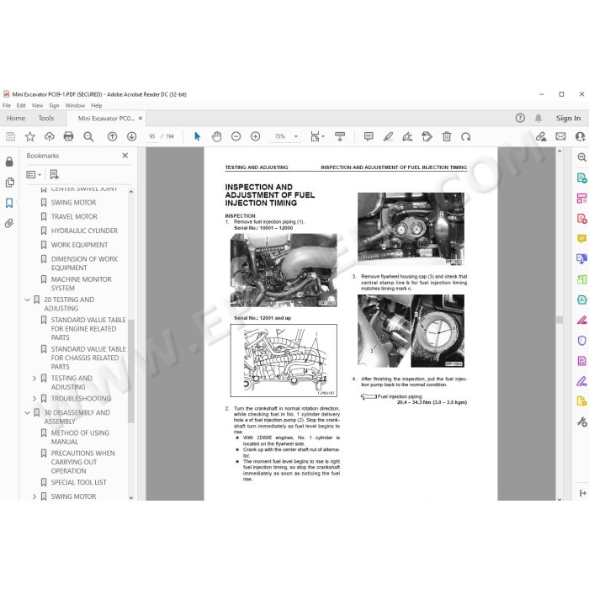Click the scrolling mode icon
589x589 pixels.
tap(340, 136)
